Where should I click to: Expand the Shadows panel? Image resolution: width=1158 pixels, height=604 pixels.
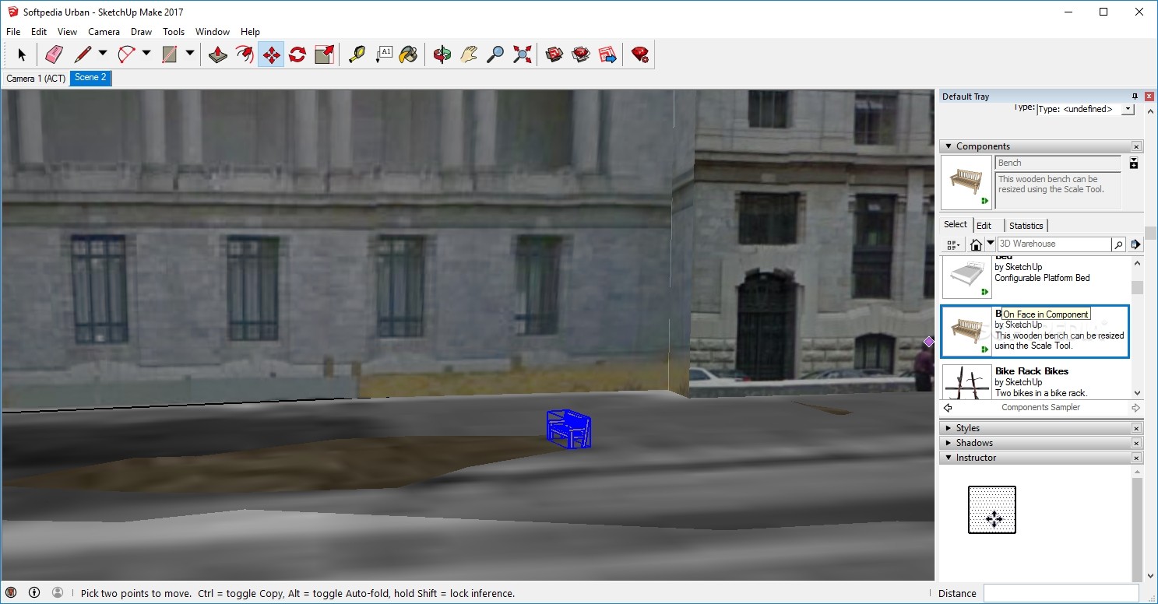click(x=948, y=443)
